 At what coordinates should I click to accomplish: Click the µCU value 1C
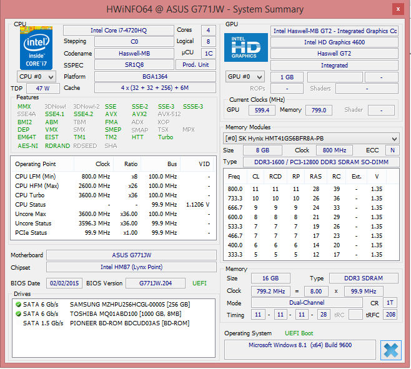[x=209, y=54]
